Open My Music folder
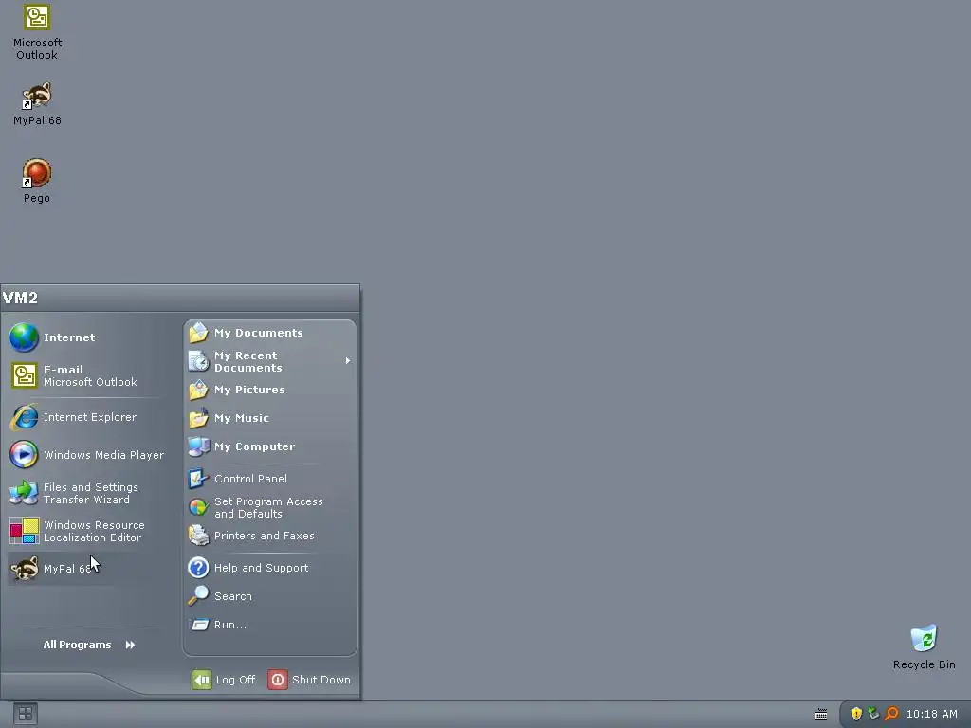The image size is (971, 728). (269, 418)
